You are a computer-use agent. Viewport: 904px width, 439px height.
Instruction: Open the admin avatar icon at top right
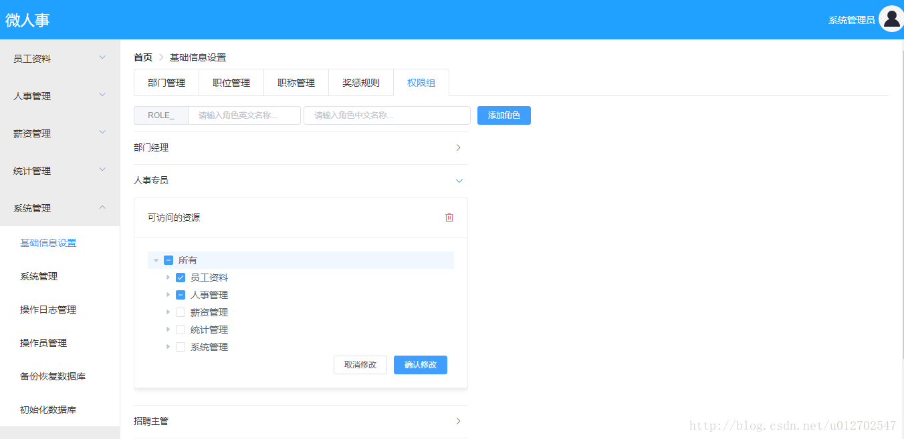coord(891,19)
